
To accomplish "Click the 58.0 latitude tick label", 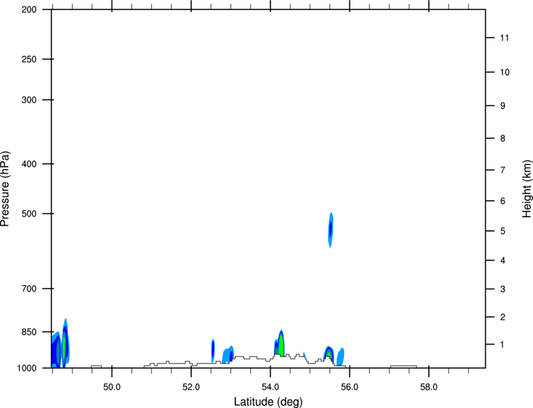I will [x=429, y=387].
